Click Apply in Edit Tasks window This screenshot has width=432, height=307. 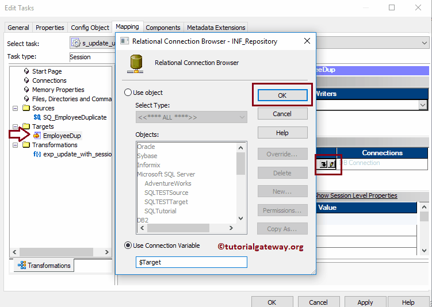point(365,302)
